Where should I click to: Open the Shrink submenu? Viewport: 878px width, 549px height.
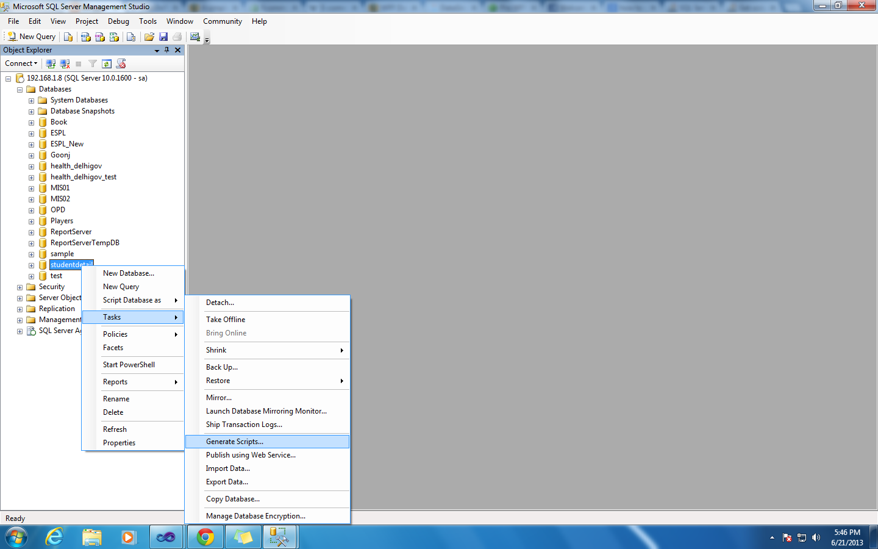coord(267,350)
